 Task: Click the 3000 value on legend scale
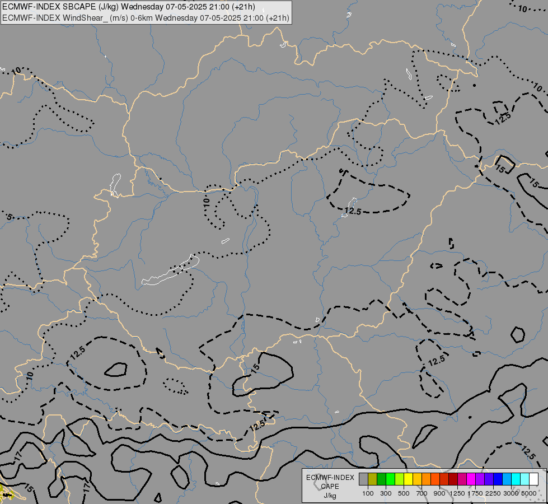coord(511,493)
